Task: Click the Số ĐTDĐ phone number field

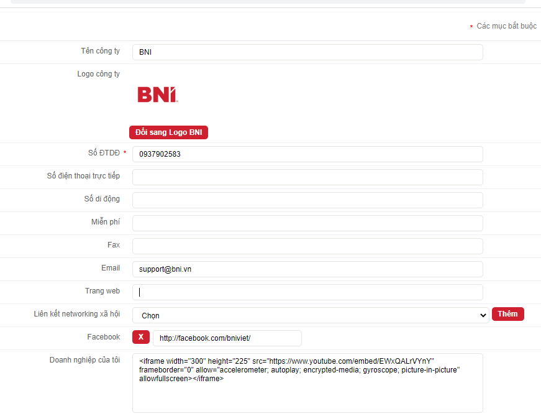Action: [307, 154]
